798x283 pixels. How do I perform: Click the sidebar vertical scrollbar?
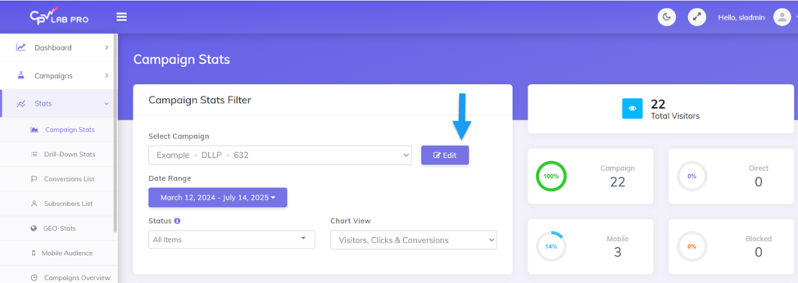(x=115, y=132)
